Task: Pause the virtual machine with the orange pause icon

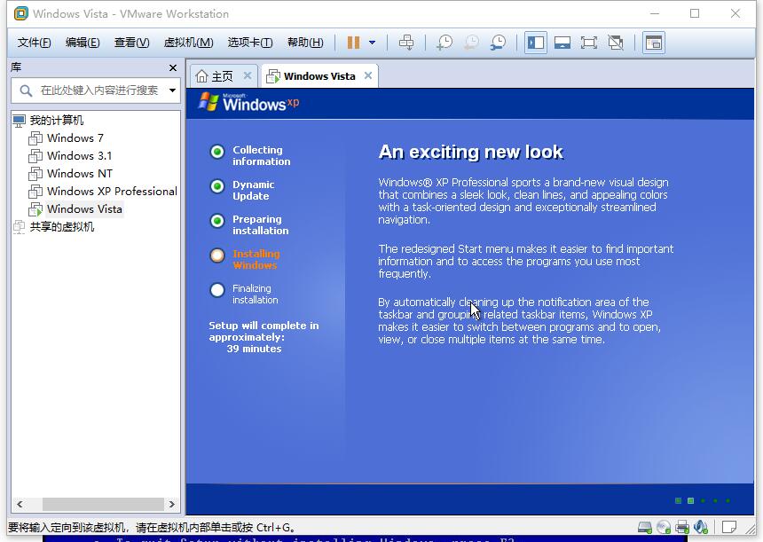Action: 353,43
